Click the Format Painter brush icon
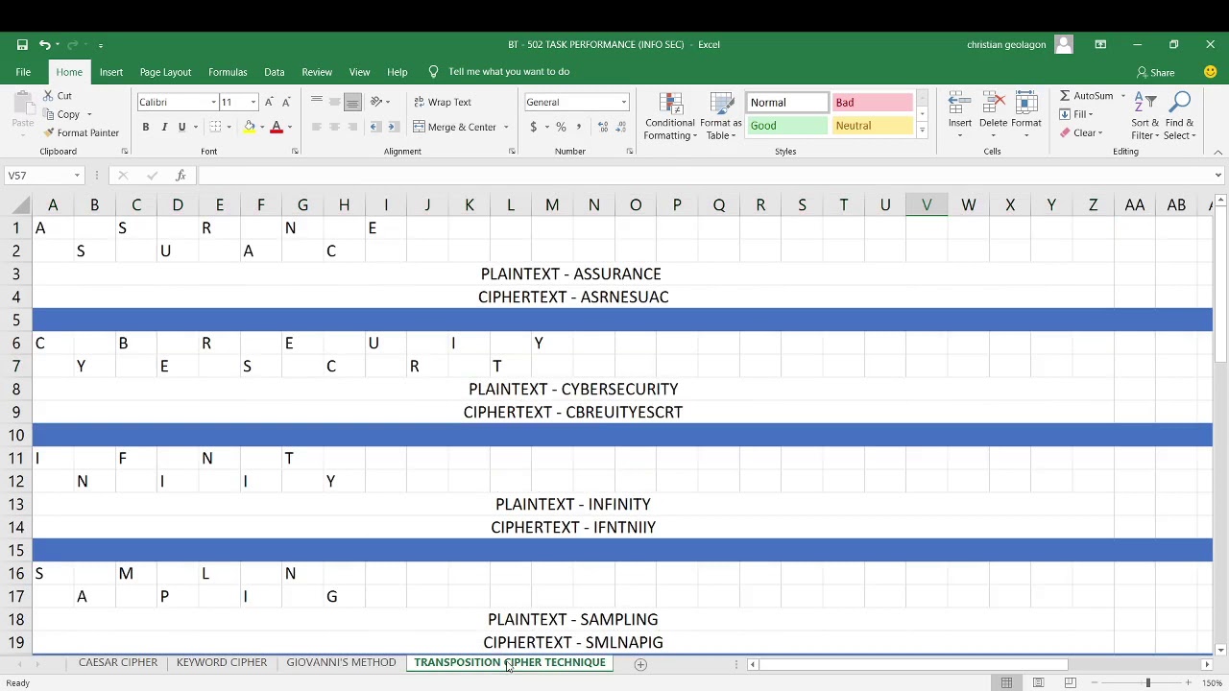The width and height of the screenshot is (1229, 691). tap(48, 133)
